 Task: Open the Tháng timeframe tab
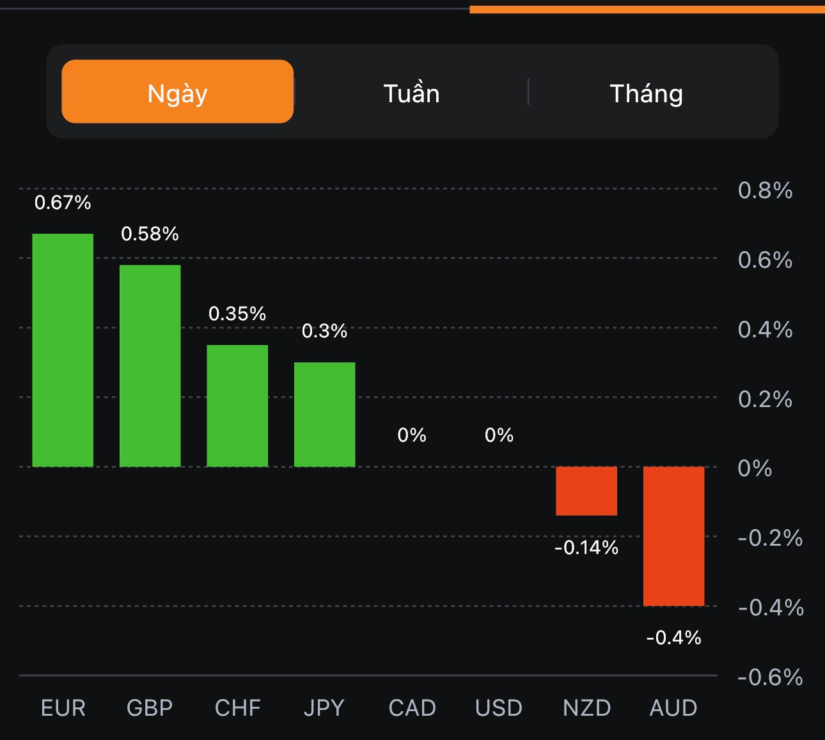(646, 93)
